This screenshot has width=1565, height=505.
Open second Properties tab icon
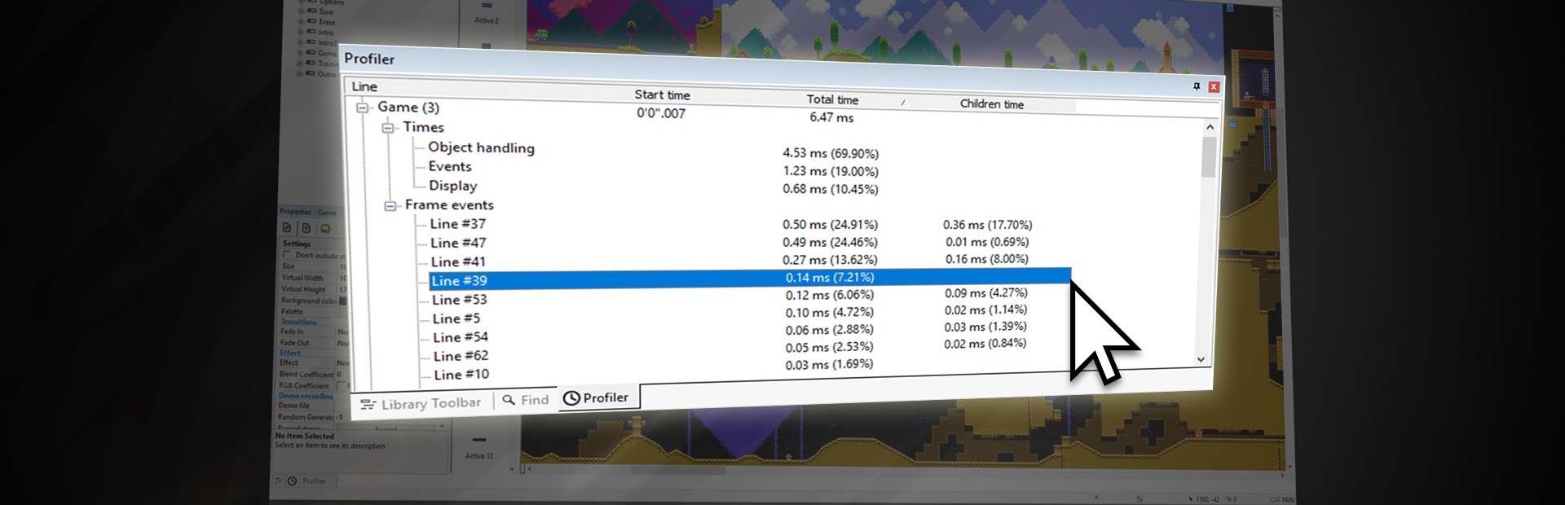pos(306,228)
